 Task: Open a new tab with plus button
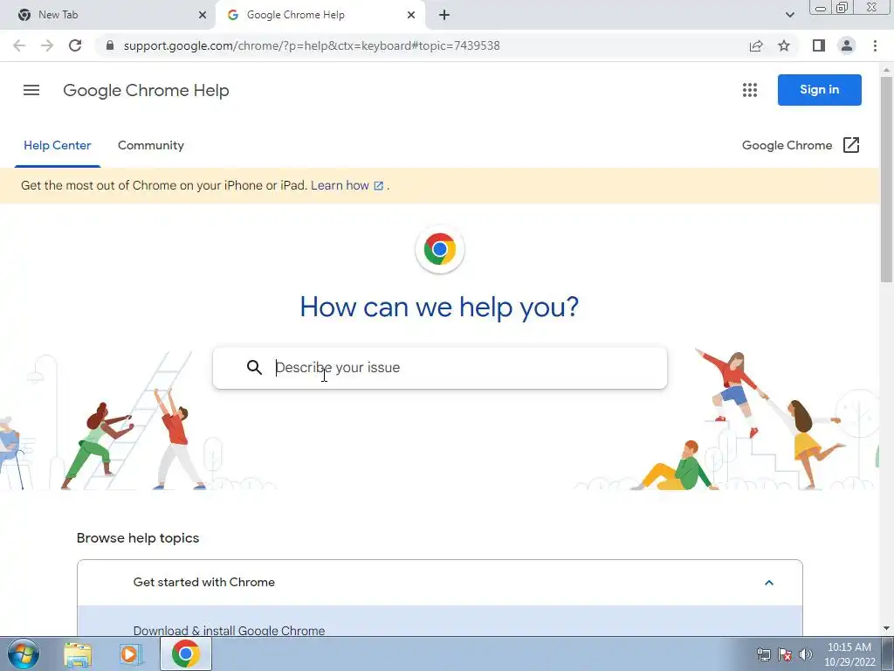(444, 15)
